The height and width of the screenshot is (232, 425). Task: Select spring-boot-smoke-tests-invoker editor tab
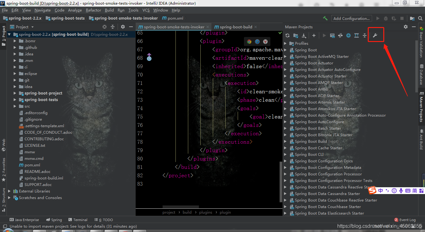pos(174,27)
